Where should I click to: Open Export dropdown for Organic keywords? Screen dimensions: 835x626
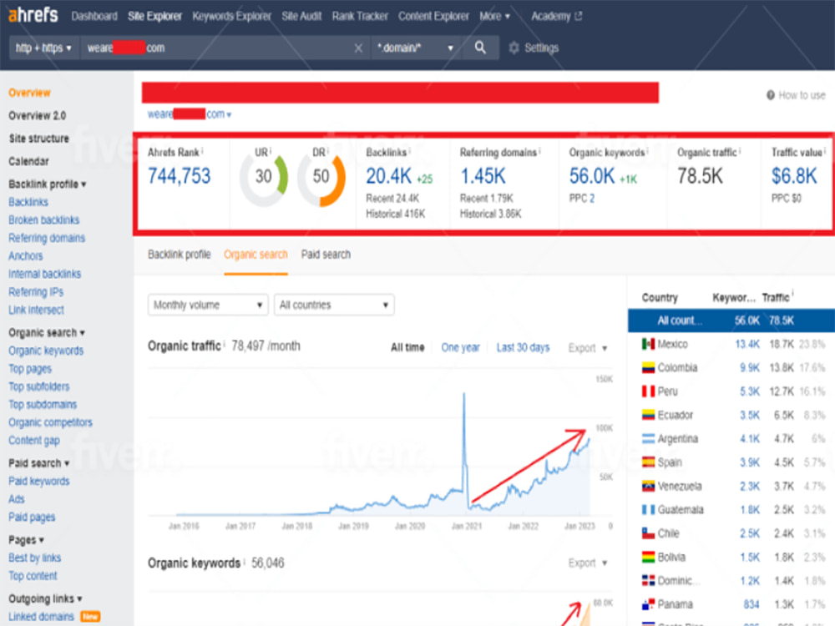(x=588, y=563)
